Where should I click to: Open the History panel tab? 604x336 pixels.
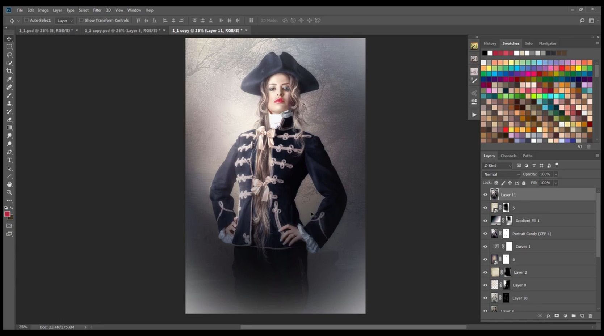pos(490,43)
